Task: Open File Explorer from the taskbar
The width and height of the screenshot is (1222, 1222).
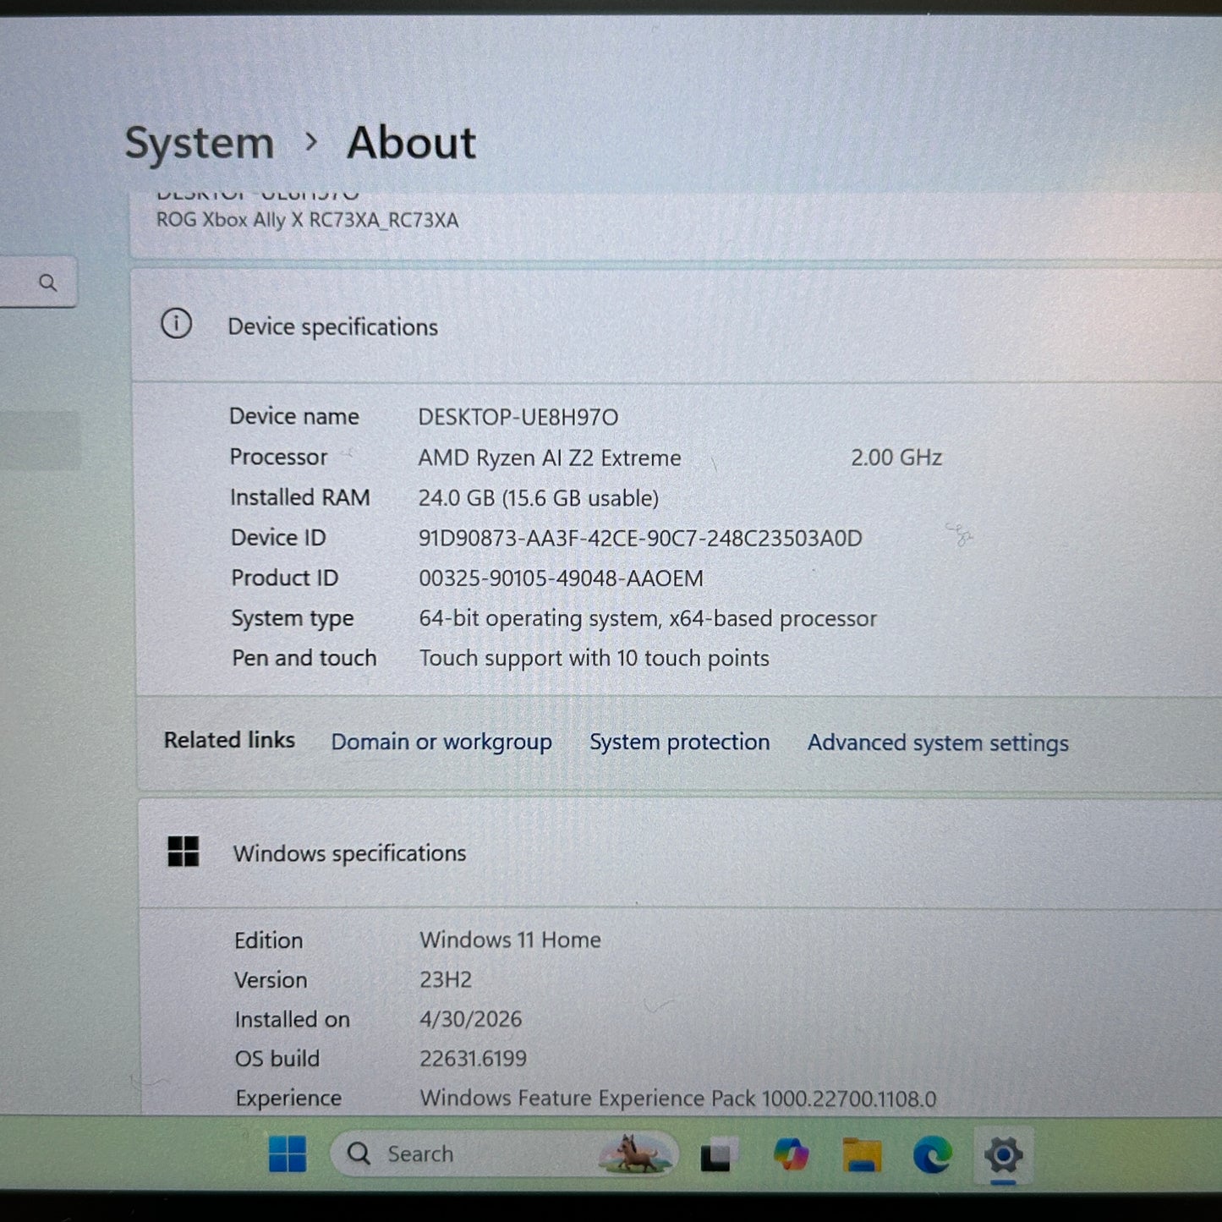Action: (x=862, y=1155)
